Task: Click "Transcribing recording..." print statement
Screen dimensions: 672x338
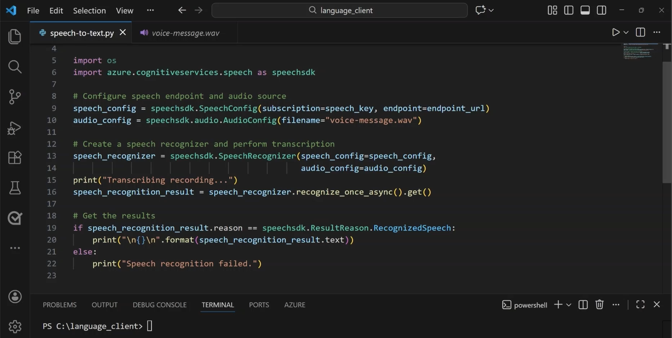Action: [x=155, y=180]
